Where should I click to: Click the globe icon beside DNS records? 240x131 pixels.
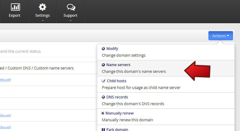(103, 97)
